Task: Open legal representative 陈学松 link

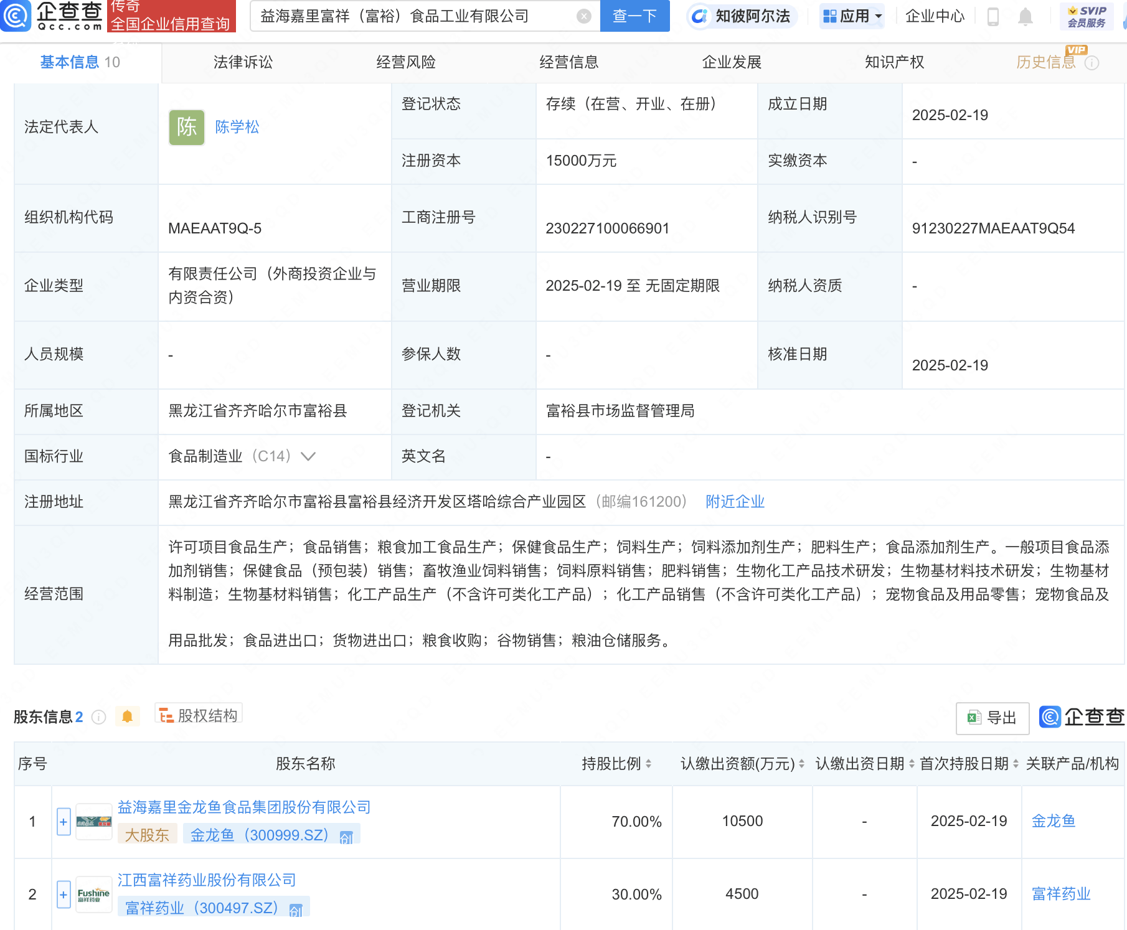Action: (237, 127)
